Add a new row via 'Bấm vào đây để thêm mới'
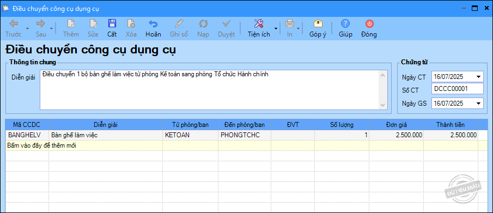 pos(42,145)
